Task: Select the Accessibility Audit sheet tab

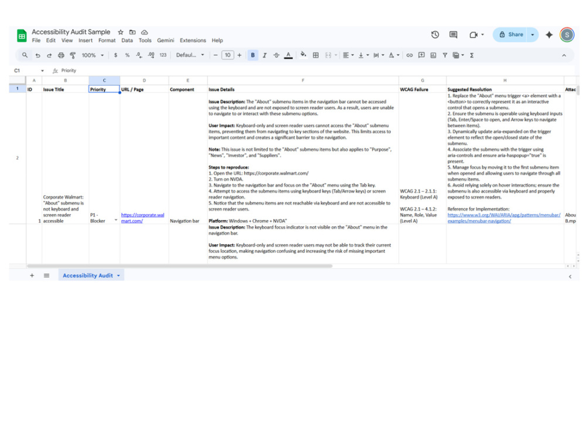Action: pos(88,275)
